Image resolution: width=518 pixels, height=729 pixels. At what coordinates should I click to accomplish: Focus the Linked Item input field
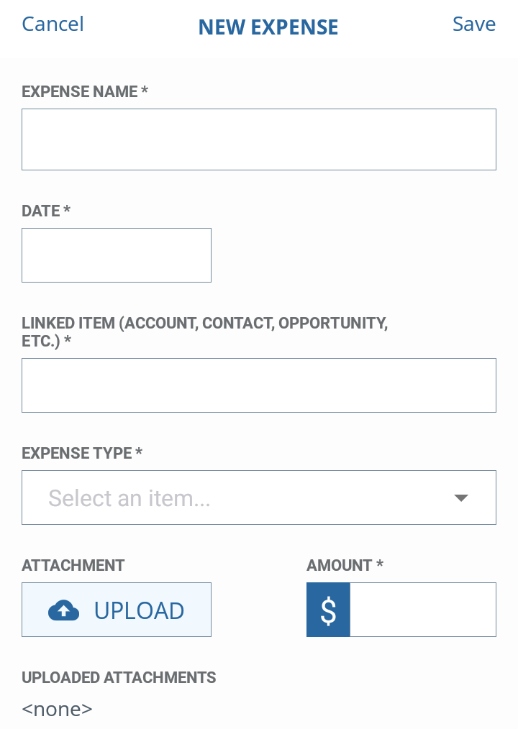259,385
